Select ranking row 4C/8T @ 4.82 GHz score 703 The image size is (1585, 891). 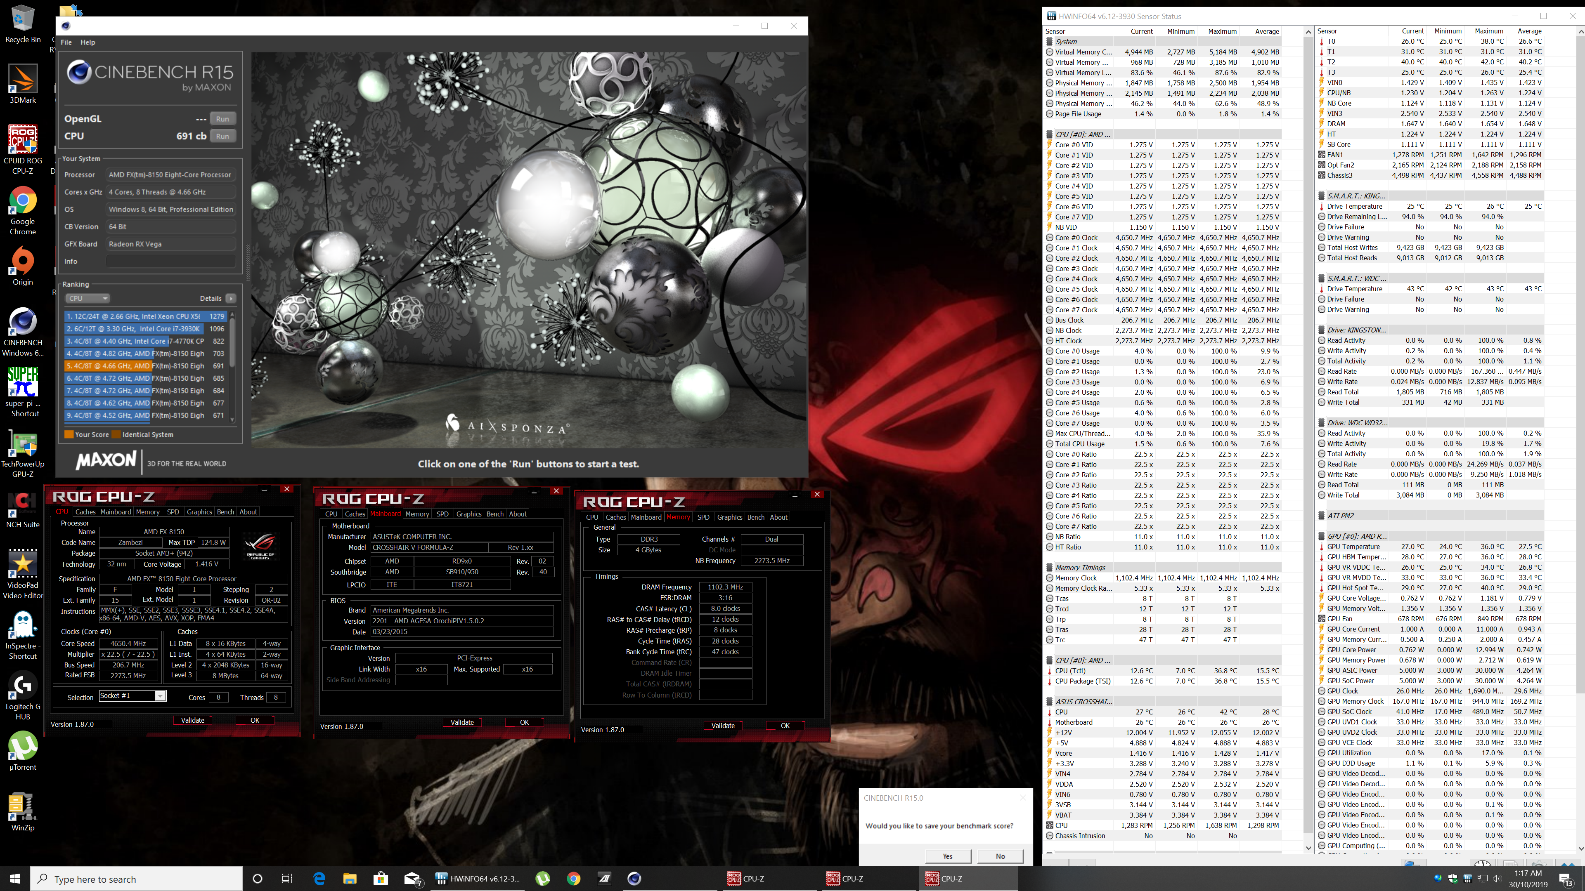(145, 354)
